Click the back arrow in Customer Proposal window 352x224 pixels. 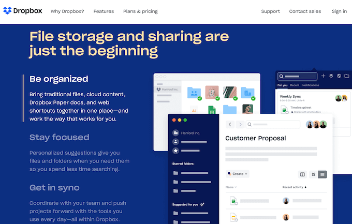click(230, 124)
